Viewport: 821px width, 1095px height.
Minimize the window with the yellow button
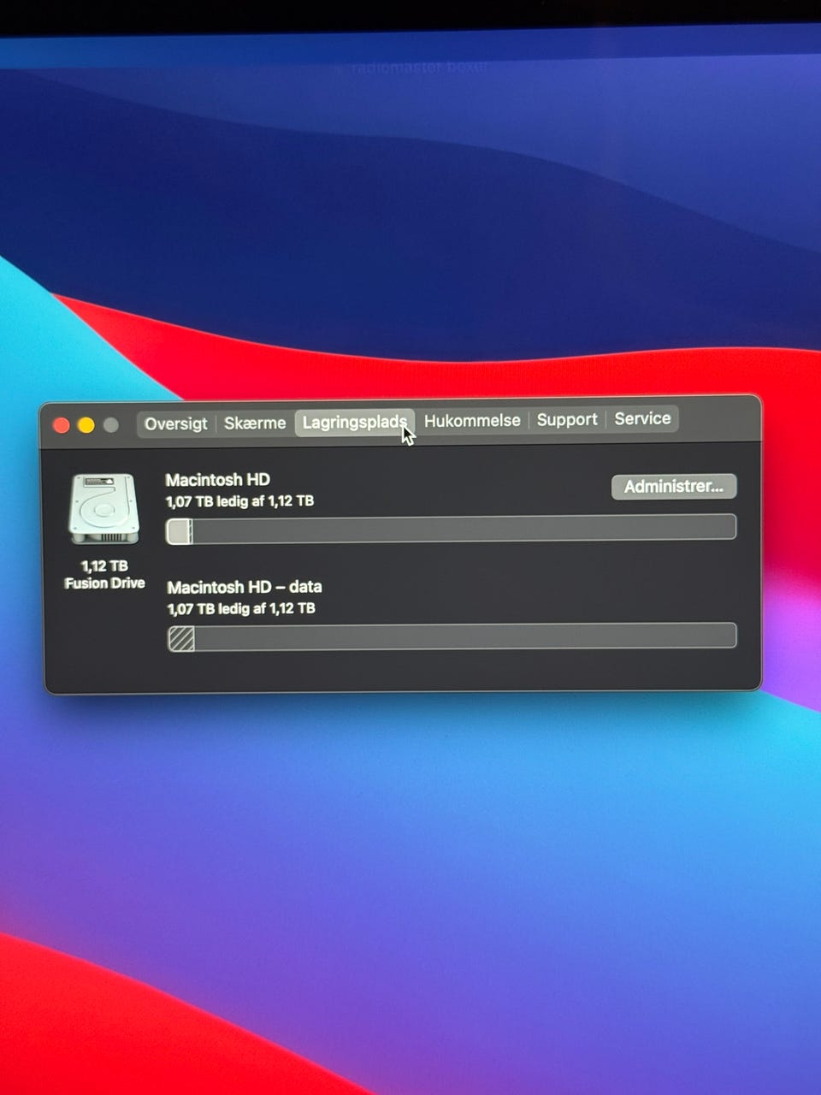pos(86,425)
